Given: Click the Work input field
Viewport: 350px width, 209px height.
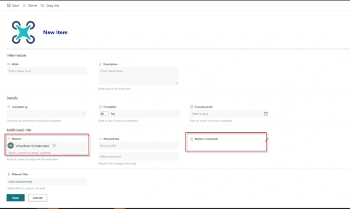Looking at the screenshot, I should [47, 71].
